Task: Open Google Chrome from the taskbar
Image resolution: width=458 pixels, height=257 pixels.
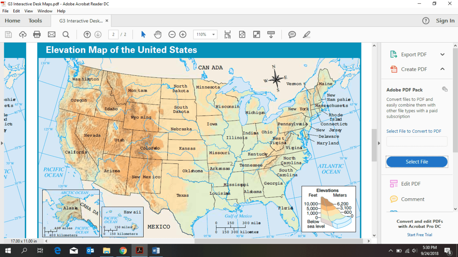Action: pyautogui.click(x=123, y=250)
